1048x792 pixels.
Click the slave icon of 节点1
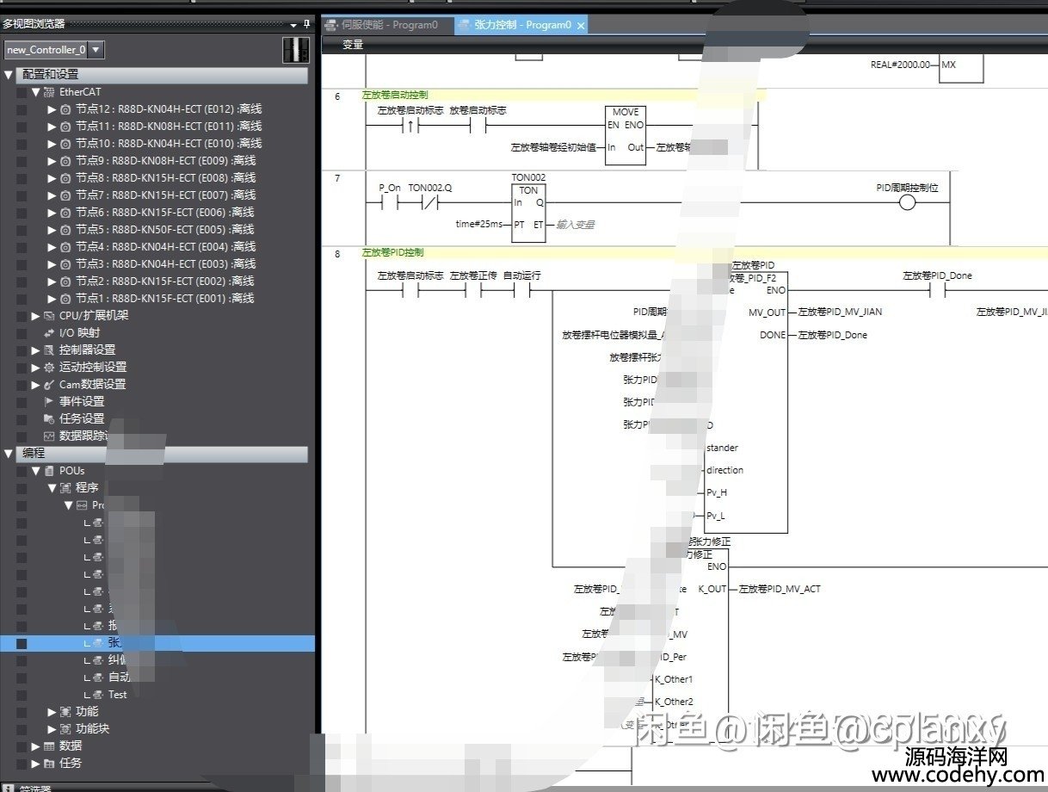click(65, 299)
